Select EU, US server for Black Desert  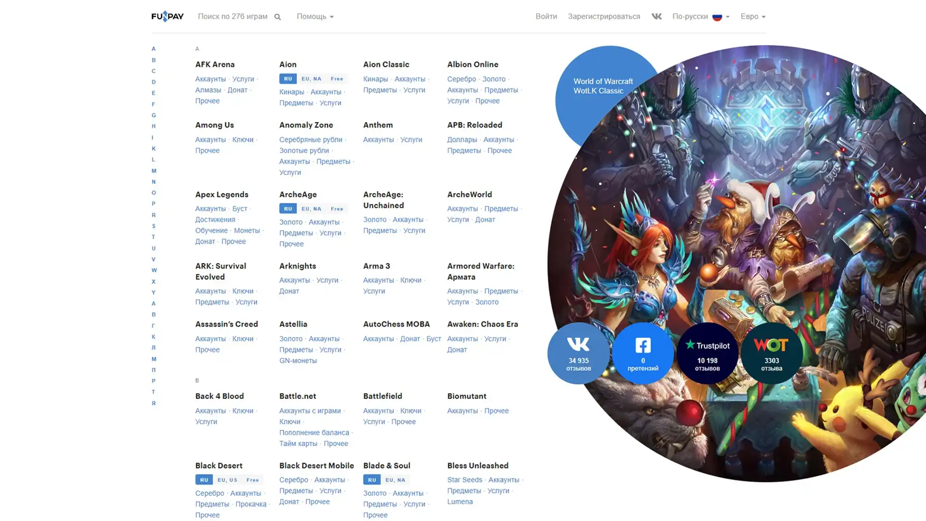click(227, 480)
